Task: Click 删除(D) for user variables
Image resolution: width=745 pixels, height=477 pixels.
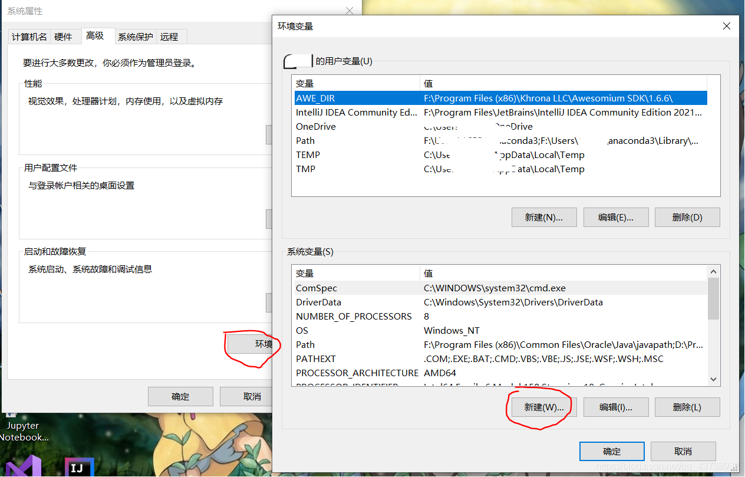Action: [687, 217]
